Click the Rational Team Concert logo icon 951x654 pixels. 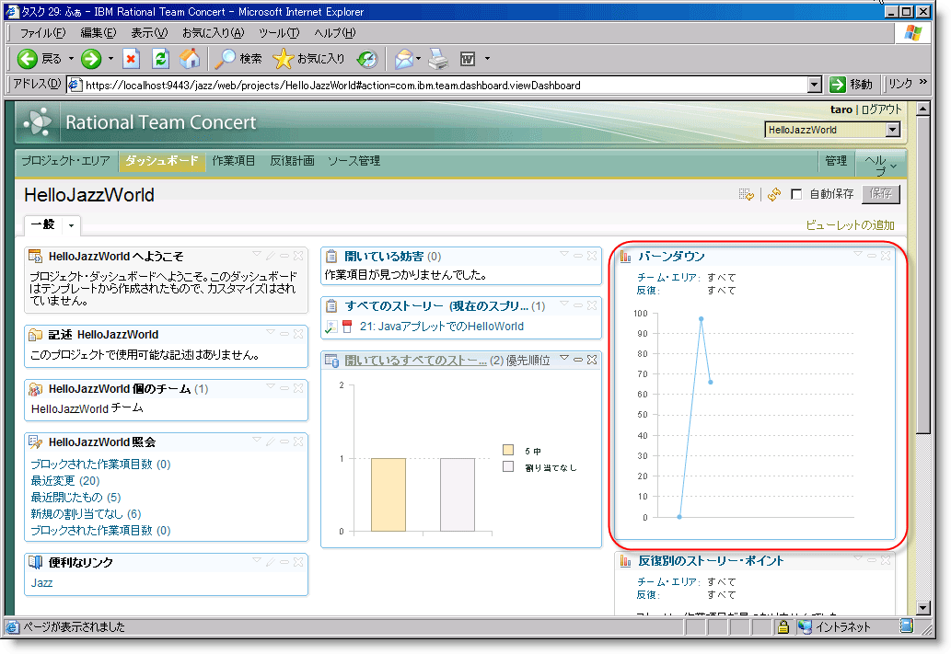(39, 121)
